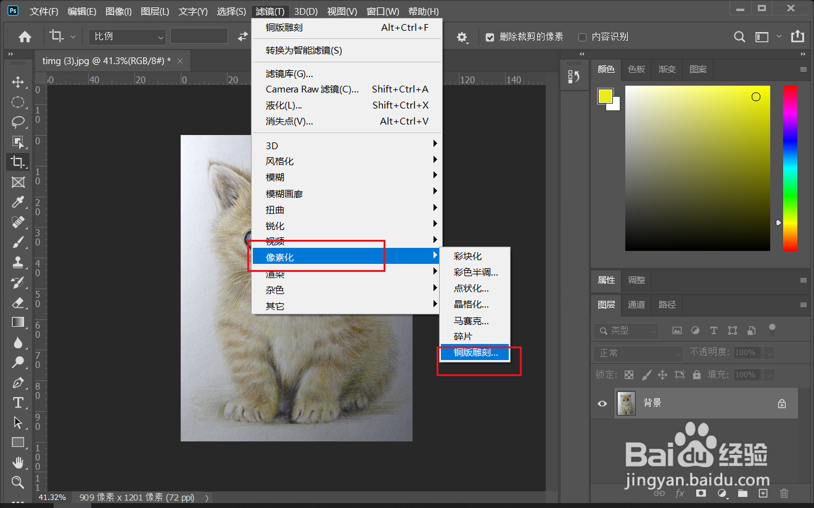Select the Horizontal Type tool
This screenshot has height=508, width=814.
18,403
